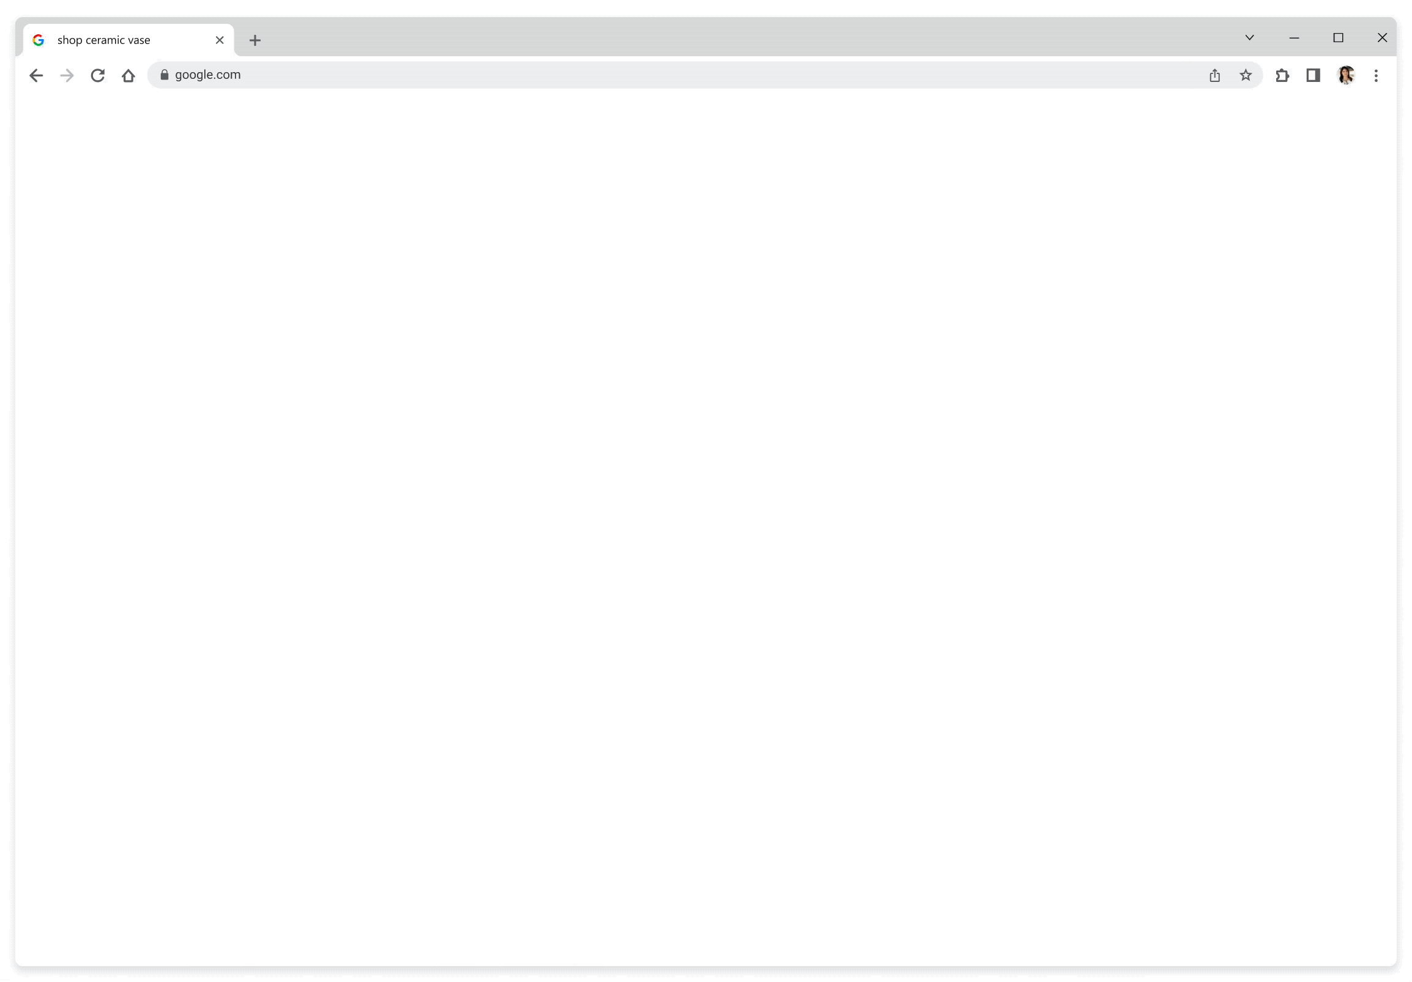Expand the tab list chevron dropdown

point(1248,39)
